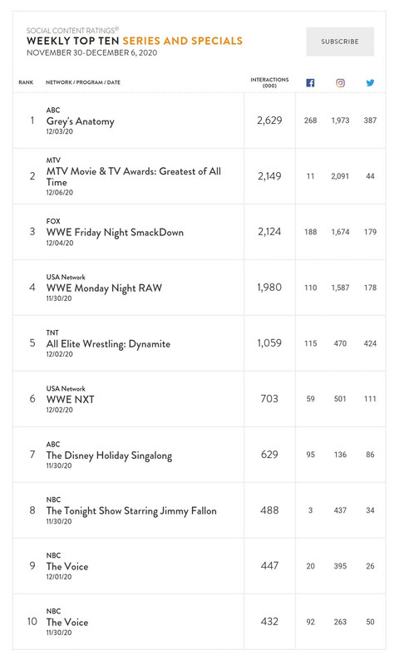Click the Instagram column icon
Screen dimensions: 404x665
click(x=341, y=82)
